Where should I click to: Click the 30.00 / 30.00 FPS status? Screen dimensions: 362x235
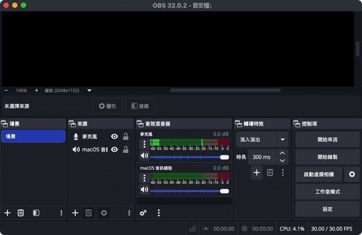click(x=332, y=229)
